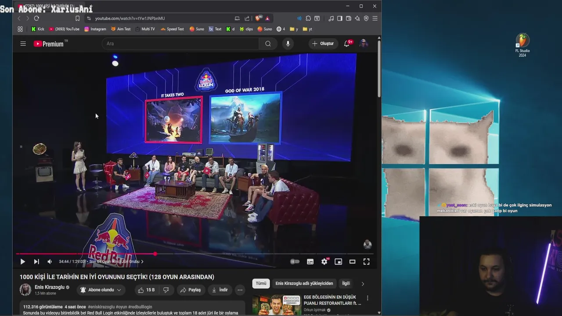The width and height of the screenshot is (562, 316).
Task: Open the browser main menu
Action: pos(375,18)
